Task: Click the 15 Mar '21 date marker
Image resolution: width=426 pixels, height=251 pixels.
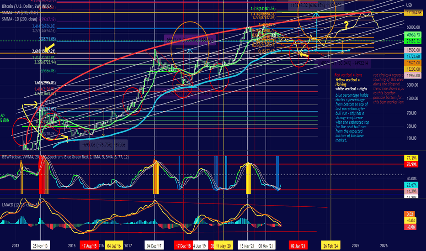Action: pyautogui.click(x=247, y=246)
